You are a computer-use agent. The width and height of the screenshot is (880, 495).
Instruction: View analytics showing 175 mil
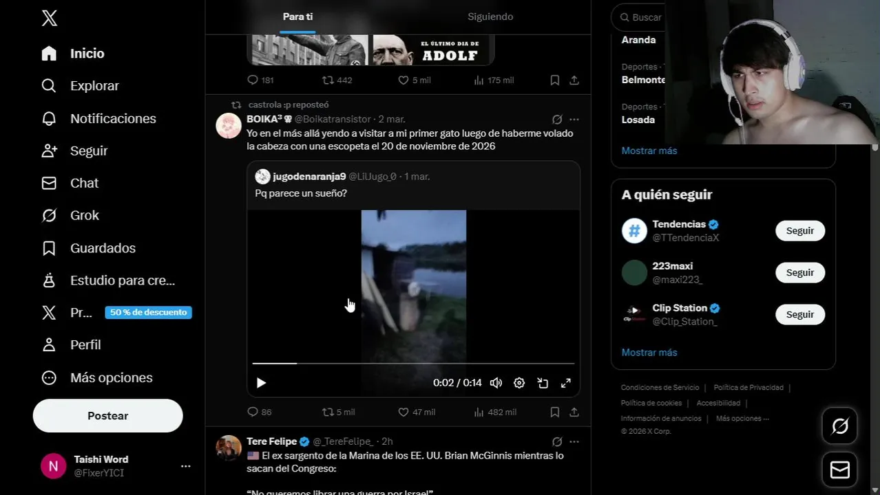[x=494, y=80]
